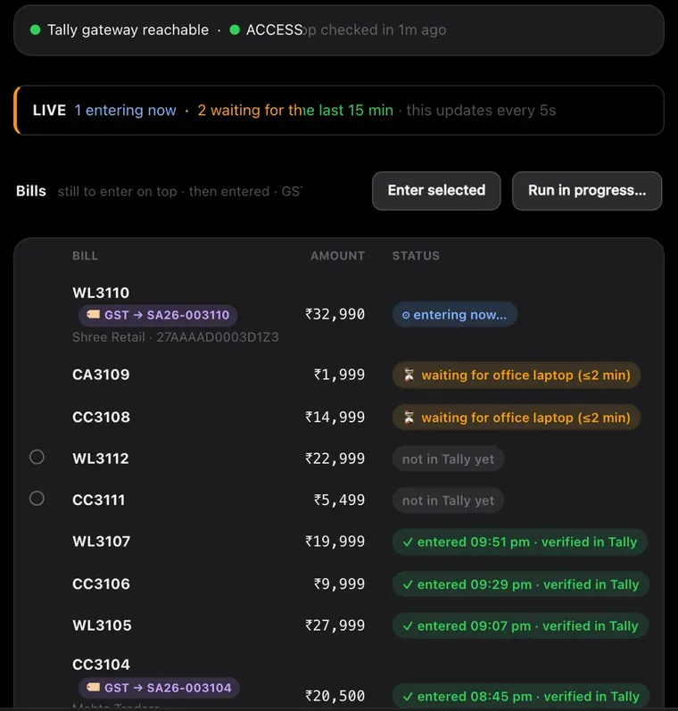Click CC3111 not in Tally yet status
678x711 pixels.
[x=448, y=500]
